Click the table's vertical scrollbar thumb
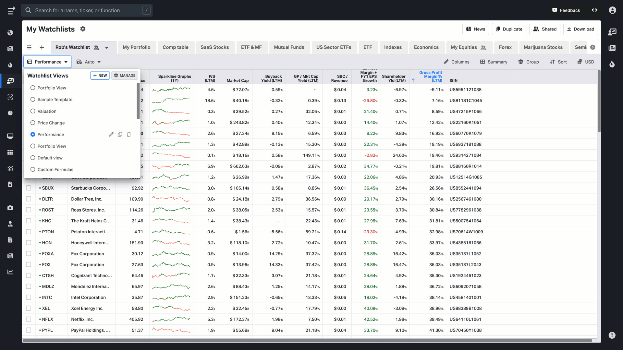 pyautogui.click(x=599, y=101)
